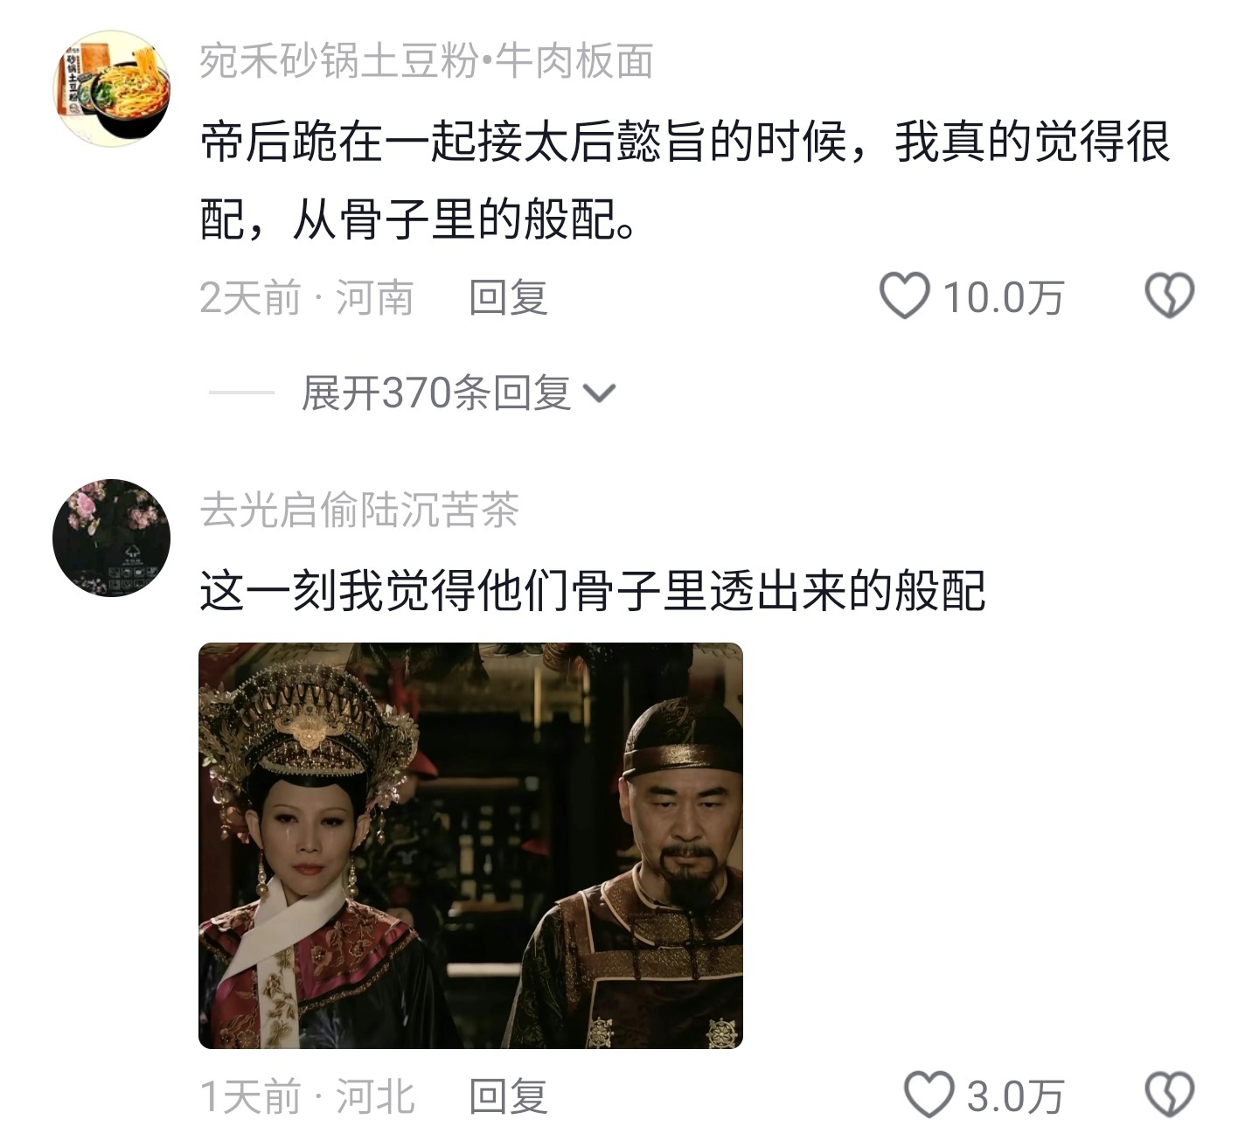The height and width of the screenshot is (1140, 1259).
Task: Open username 去光启偷陆沉苦茶
Action: (x=359, y=510)
